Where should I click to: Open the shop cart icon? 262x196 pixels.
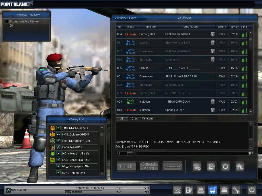[x=212, y=190]
